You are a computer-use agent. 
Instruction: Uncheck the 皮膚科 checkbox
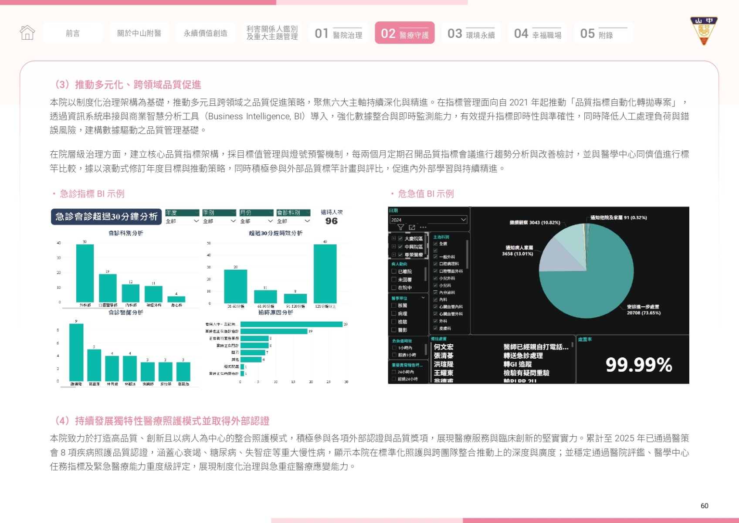[x=435, y=328]
